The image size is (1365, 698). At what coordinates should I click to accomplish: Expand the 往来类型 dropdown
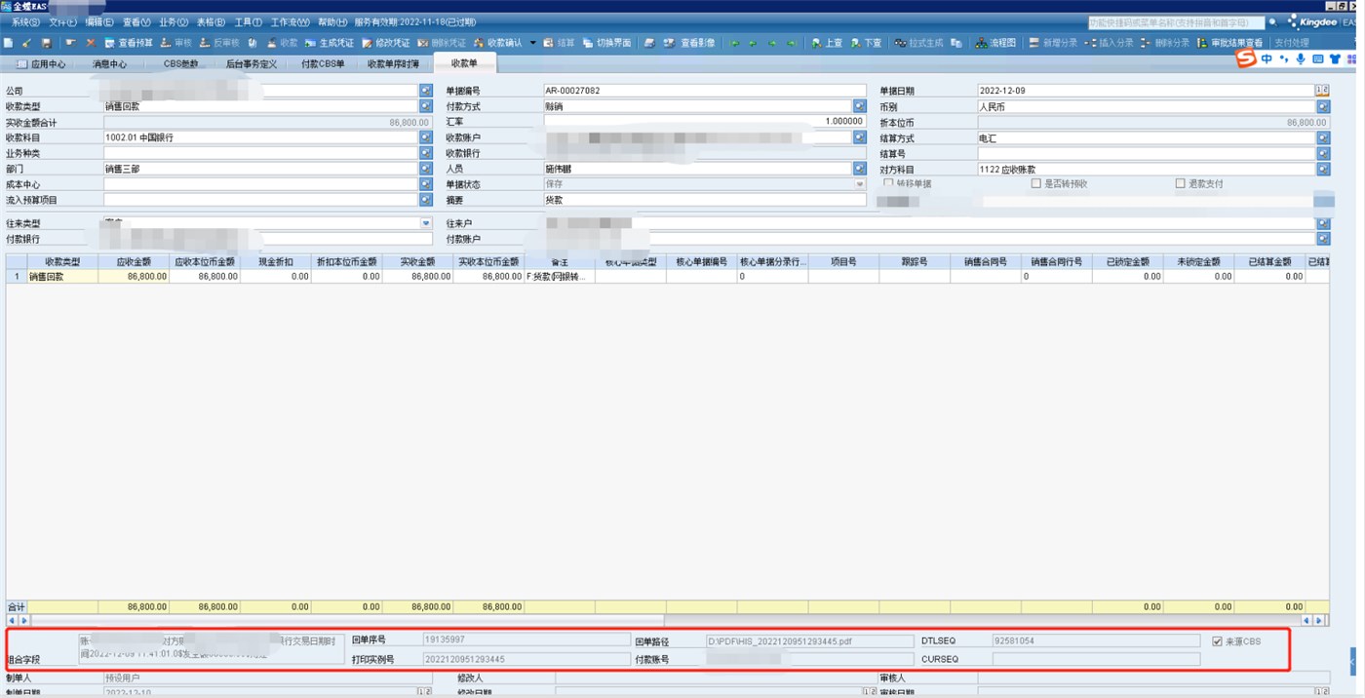click(x=425, y=223)
